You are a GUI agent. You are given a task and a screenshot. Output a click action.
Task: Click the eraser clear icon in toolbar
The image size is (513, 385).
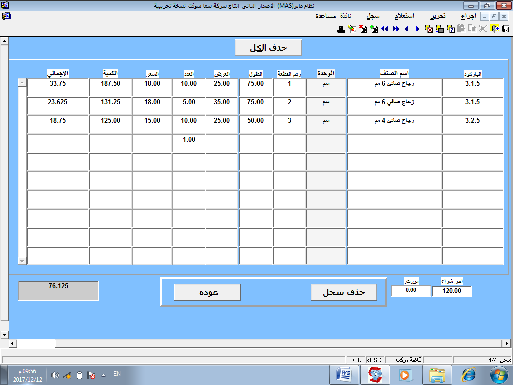pos(352,29)
